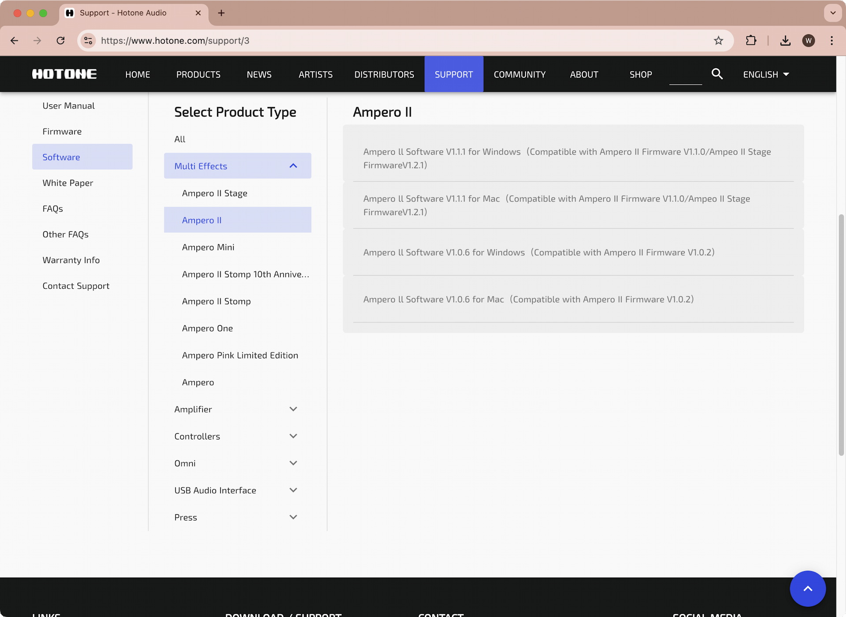Collapse the Multi Effects category
The image size is (846, 617).
click(237, 166)
